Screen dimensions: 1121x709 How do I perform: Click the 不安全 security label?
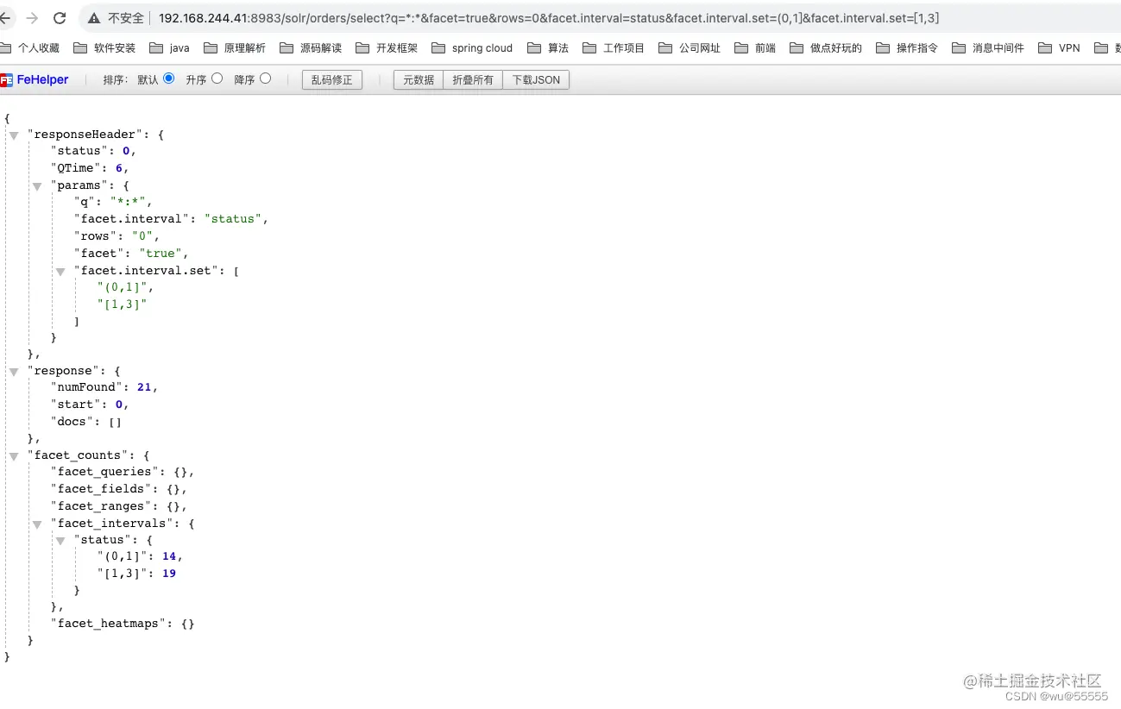pyautogui.click(x=126, y=18)
